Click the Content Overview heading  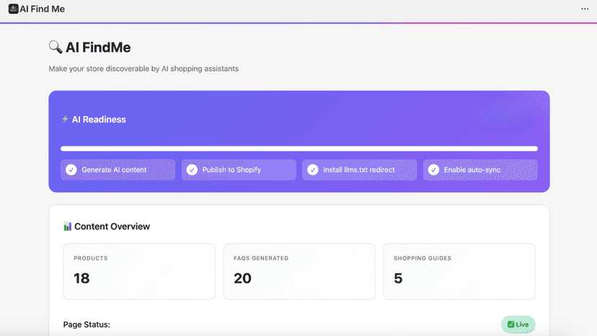click(112, 226)
